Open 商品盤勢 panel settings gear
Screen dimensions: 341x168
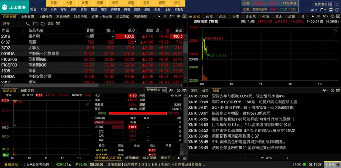(179, 90)
